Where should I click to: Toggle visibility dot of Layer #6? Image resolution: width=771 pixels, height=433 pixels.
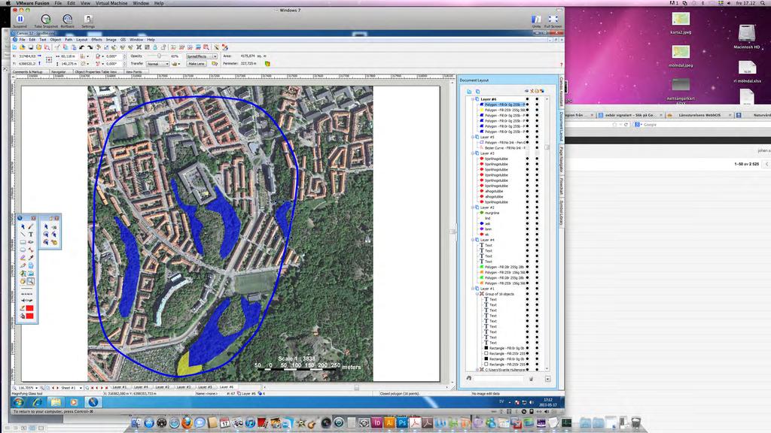coord(528,99)
